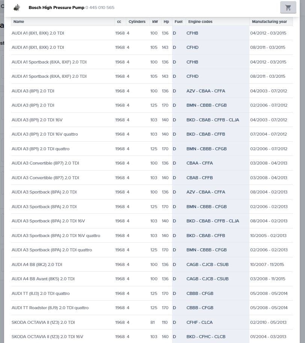305x343 pixels.
Task: Select the AUDI A3 Convertible row with CBAA - CFFA
Action: 45,163
